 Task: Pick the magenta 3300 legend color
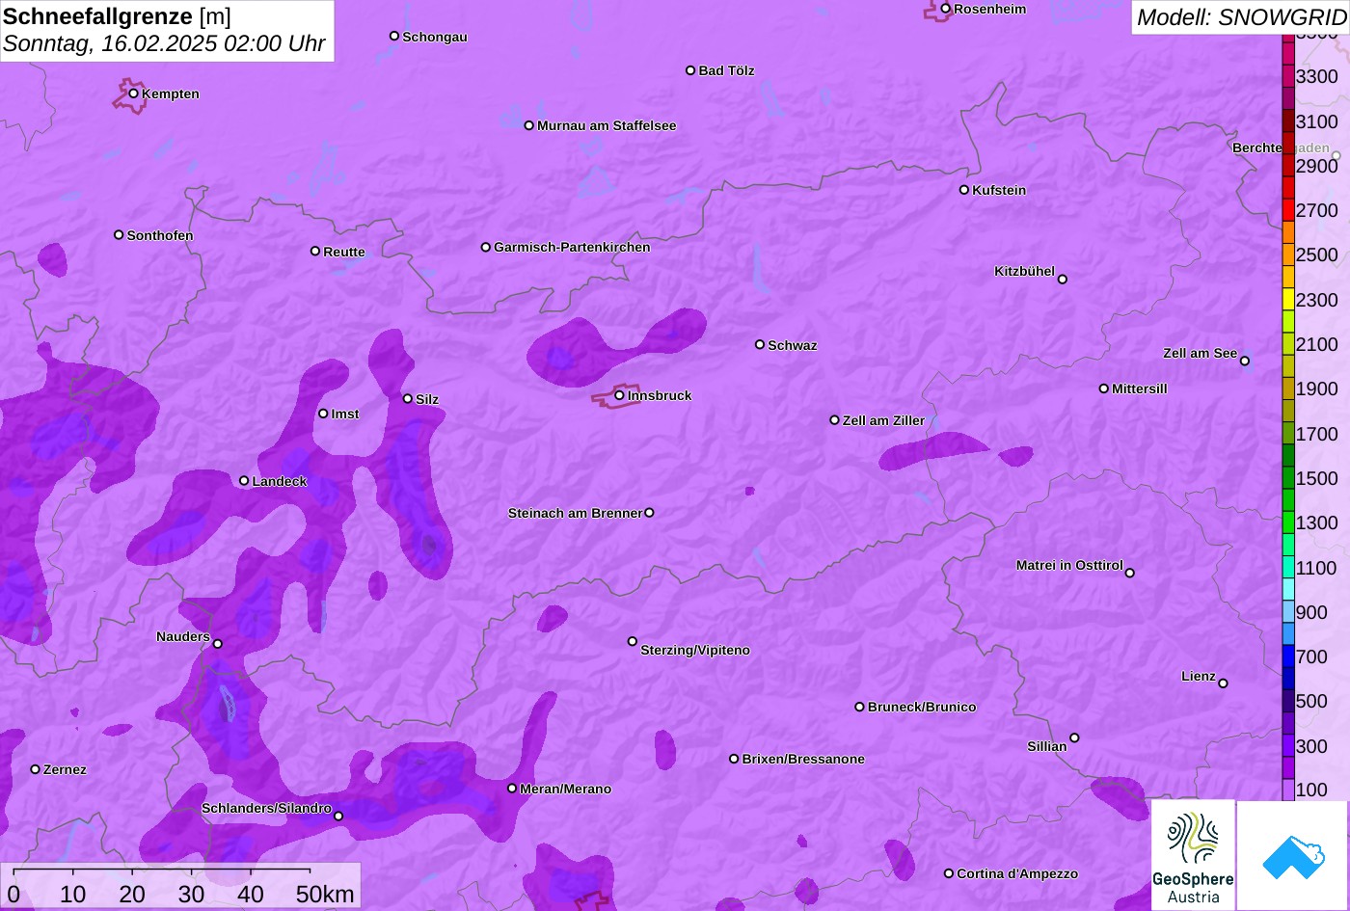(1288, 76)
